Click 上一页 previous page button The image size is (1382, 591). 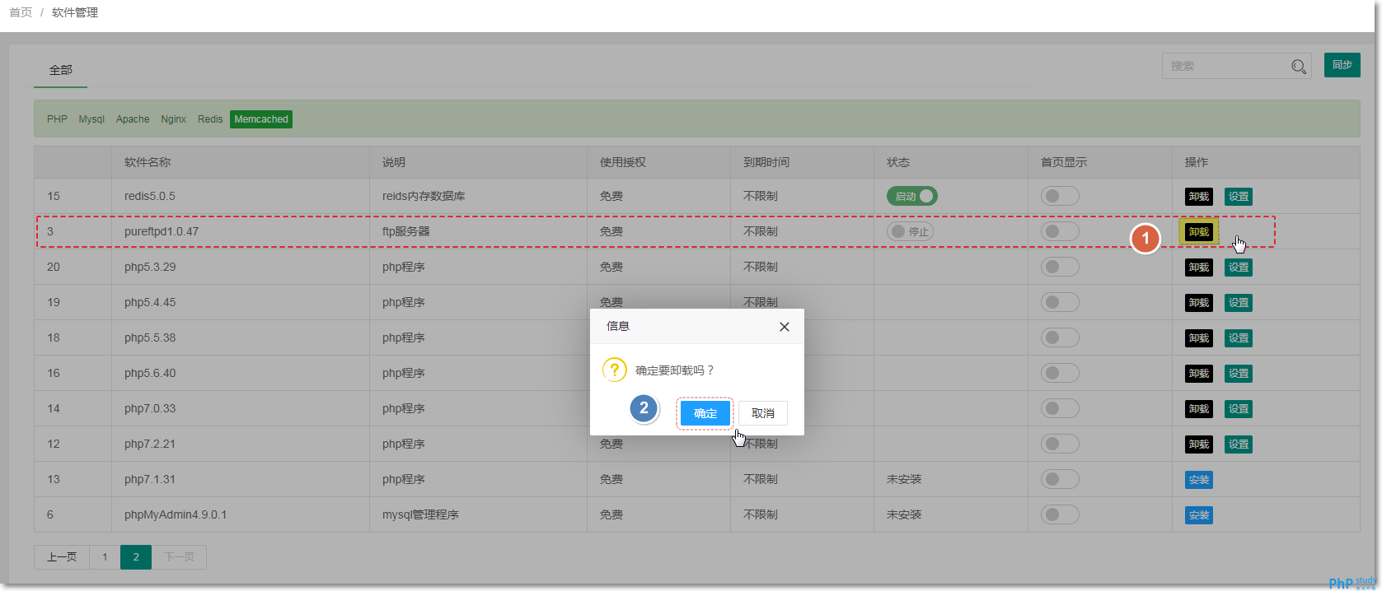coord(62,557)
